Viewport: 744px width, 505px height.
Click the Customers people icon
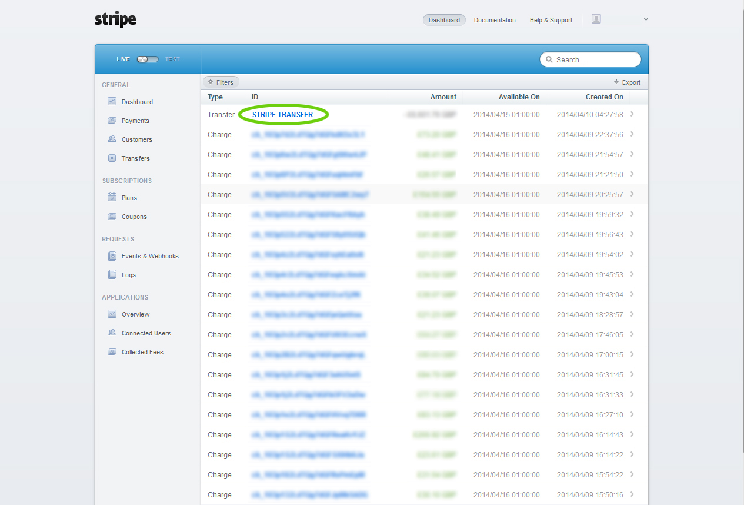point(112,139)
